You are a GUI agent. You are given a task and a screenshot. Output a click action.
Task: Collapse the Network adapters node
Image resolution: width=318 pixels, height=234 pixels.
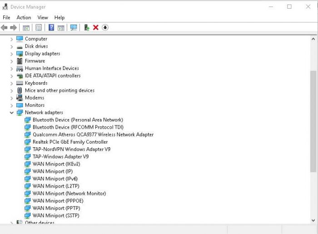click(x=11, y=113)
